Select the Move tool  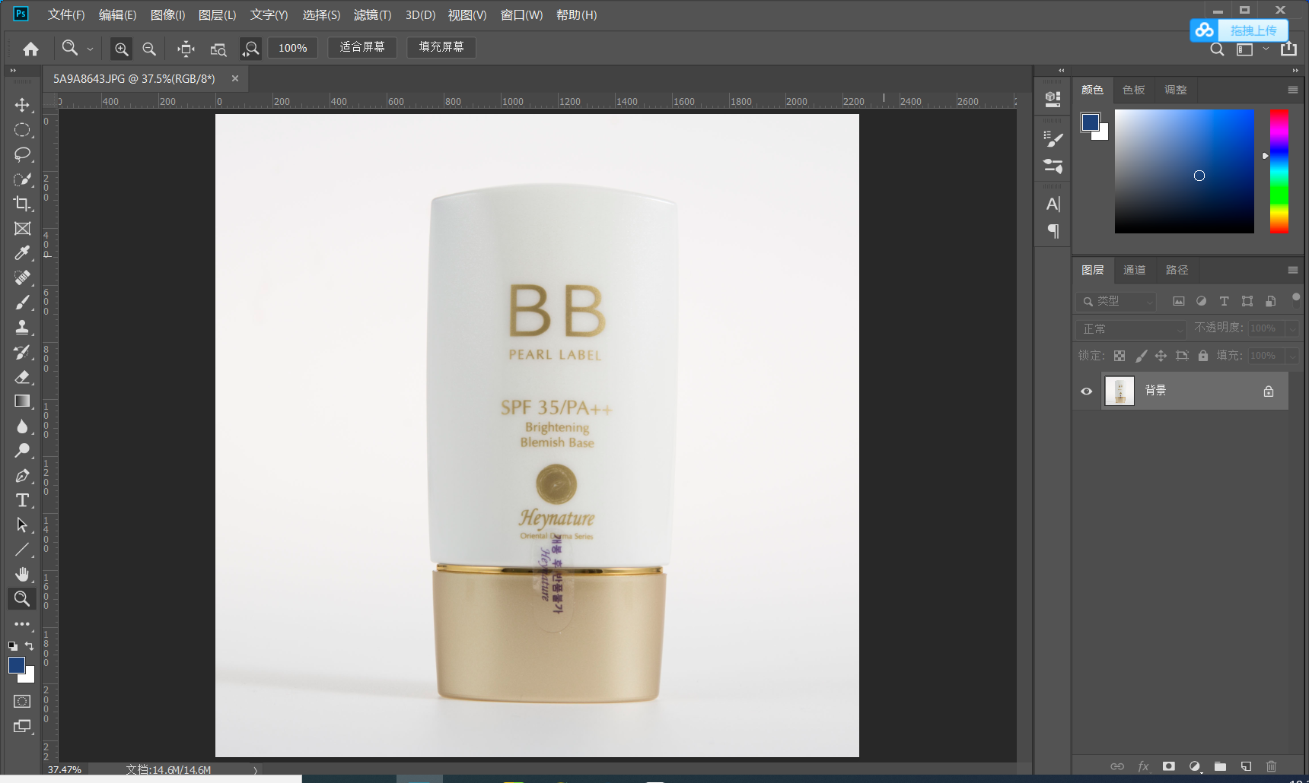22,105
